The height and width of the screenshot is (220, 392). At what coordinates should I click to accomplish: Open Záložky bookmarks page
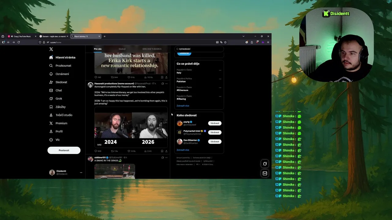tap(58, 107)
